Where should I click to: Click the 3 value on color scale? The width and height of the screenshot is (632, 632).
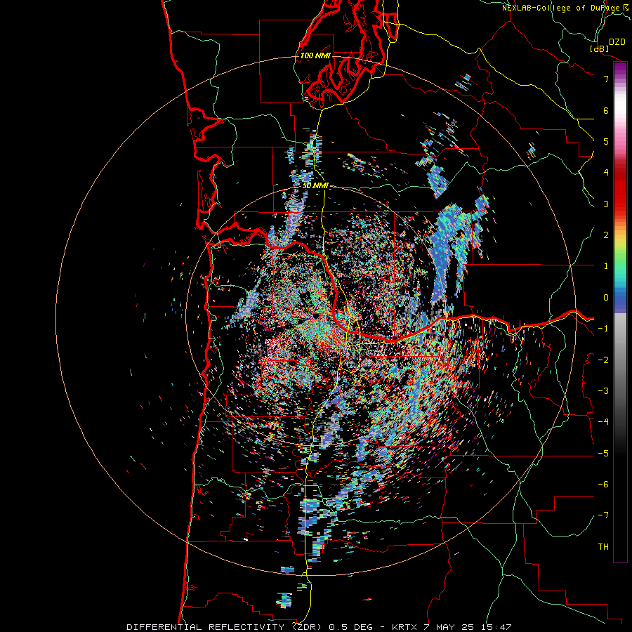point(606,204)
